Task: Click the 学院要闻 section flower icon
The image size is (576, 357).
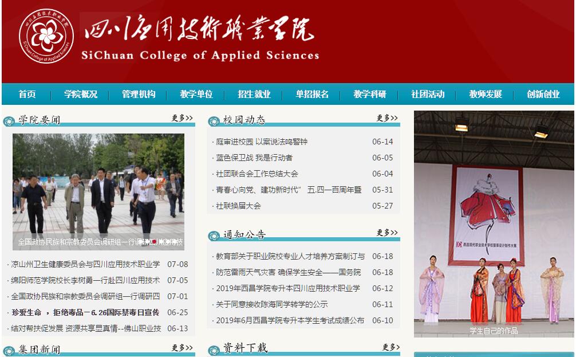Action: [9, 121]
